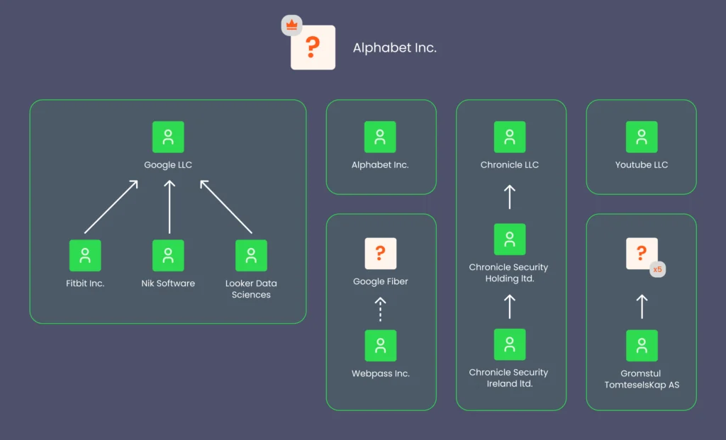Select the Nik Software person icon
Image resolution: width=726 pixels, height=440 pixels.
[168, 254]
